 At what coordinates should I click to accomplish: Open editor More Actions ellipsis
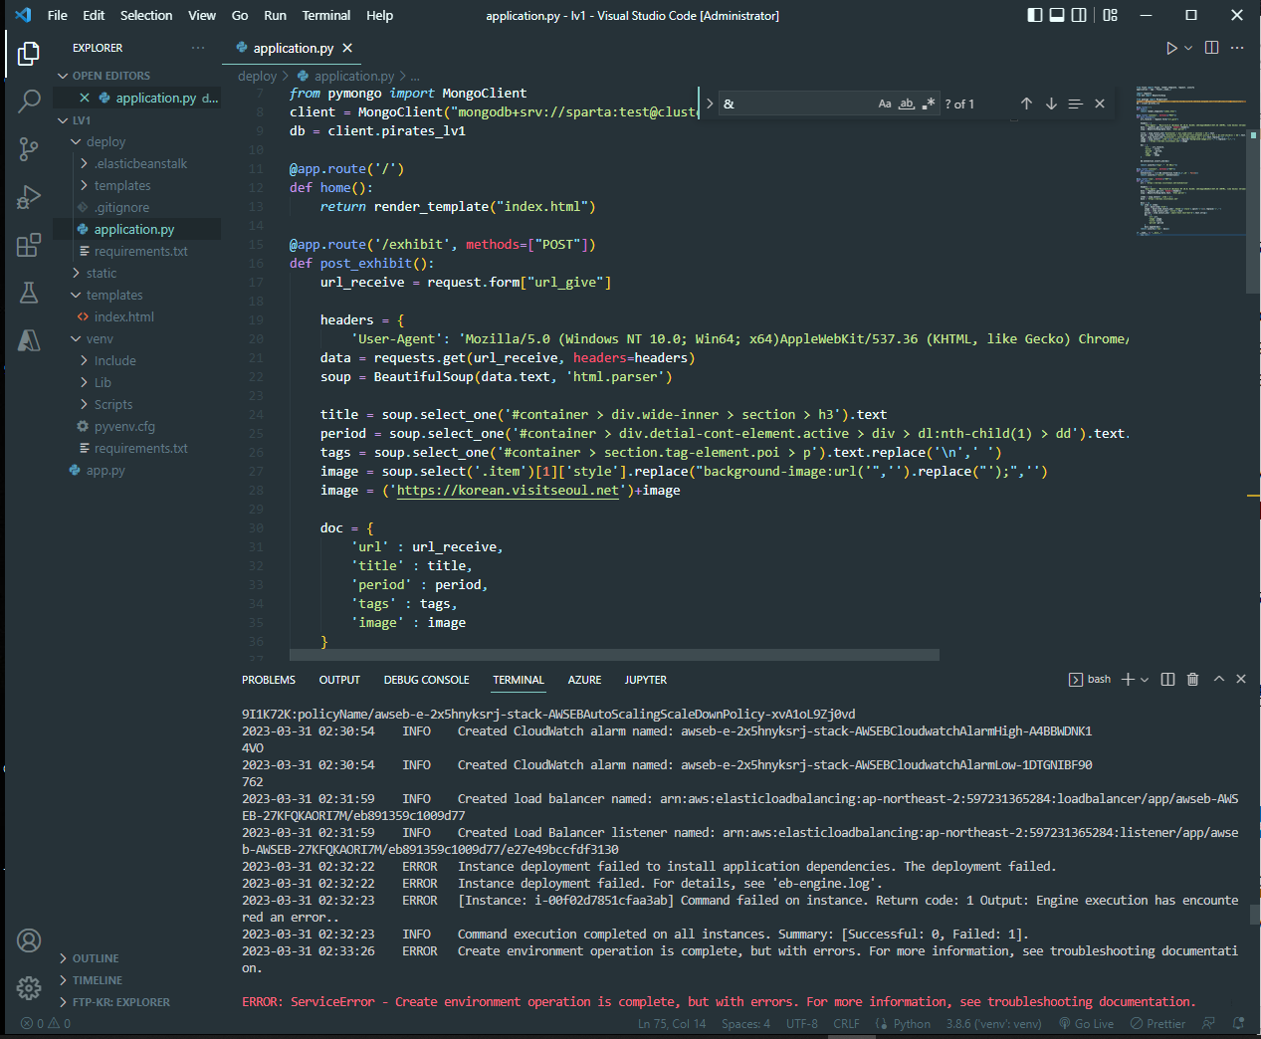pyautogui.click(x=1237, y=48)
